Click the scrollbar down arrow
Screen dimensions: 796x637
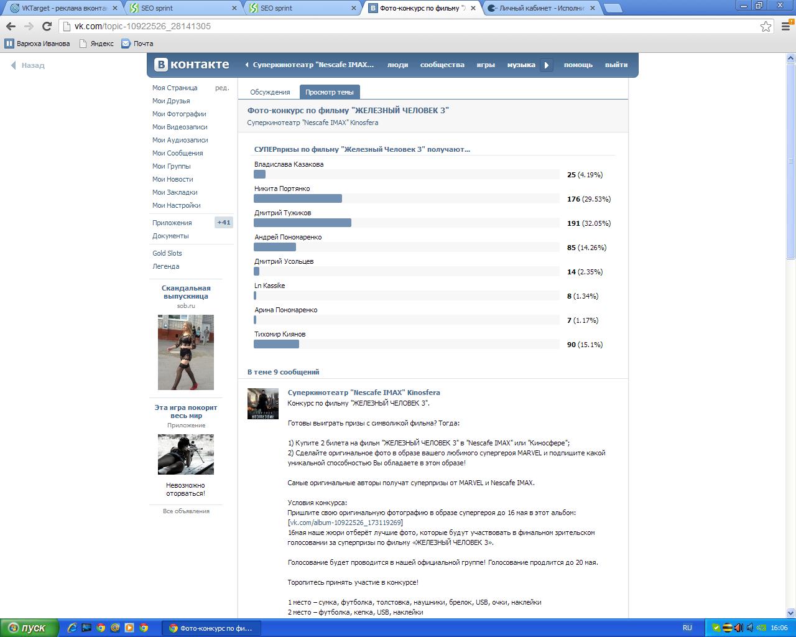point(791,613)
